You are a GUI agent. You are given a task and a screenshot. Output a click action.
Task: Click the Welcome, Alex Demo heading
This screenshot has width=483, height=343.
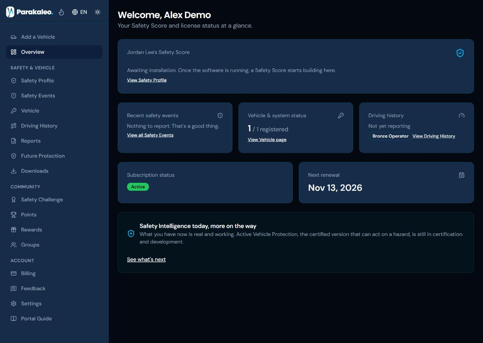tap(164, 15)
